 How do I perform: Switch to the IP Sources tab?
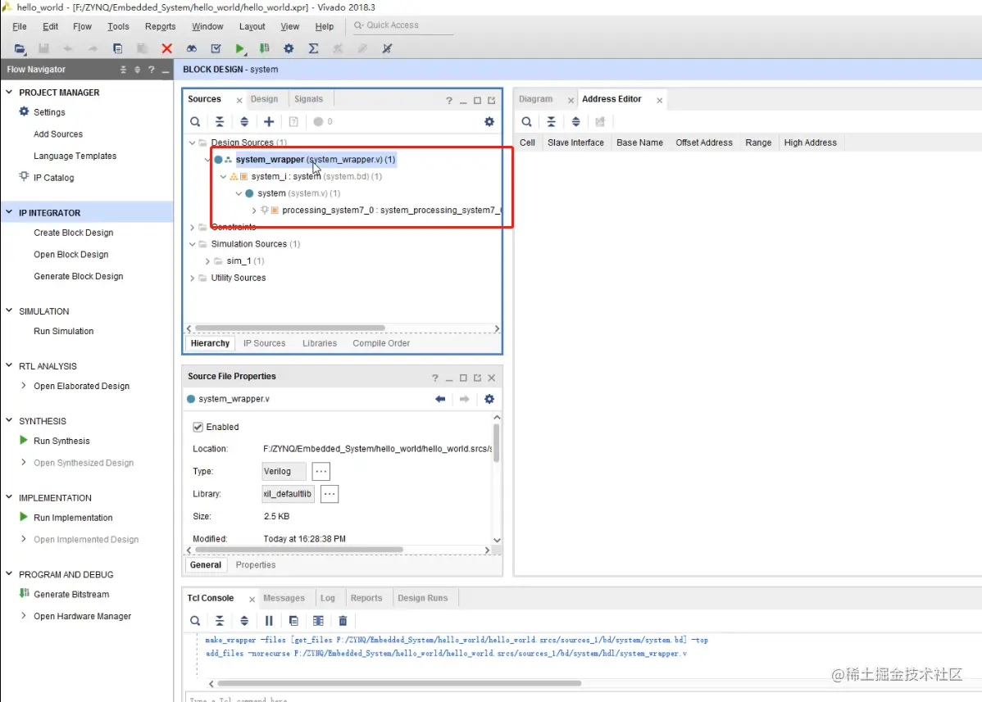[x=264, y=343]
